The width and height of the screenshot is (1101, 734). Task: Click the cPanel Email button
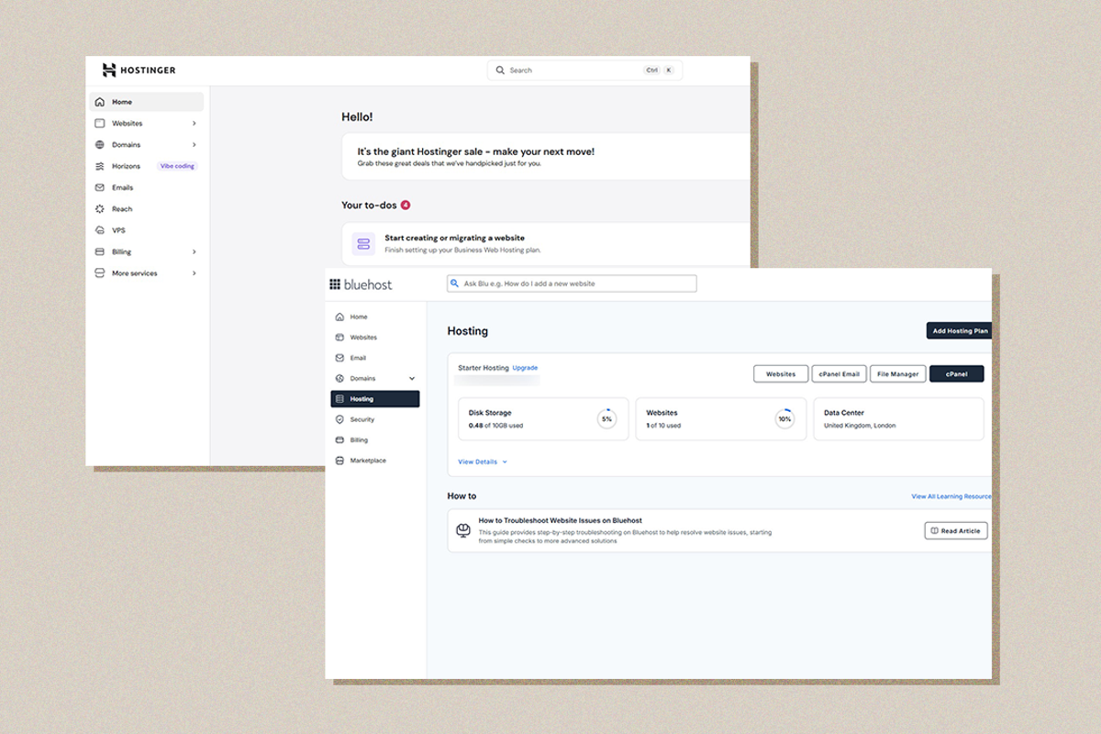coord(840,374)
